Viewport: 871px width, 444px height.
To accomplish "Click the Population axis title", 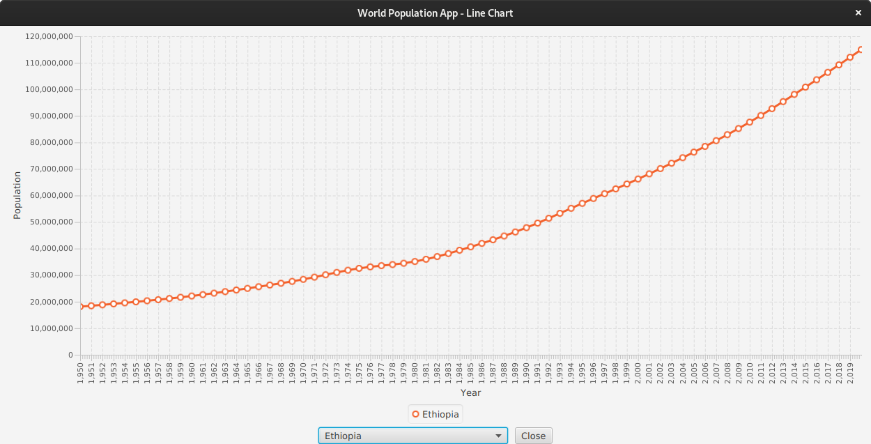I will point(17,194).
